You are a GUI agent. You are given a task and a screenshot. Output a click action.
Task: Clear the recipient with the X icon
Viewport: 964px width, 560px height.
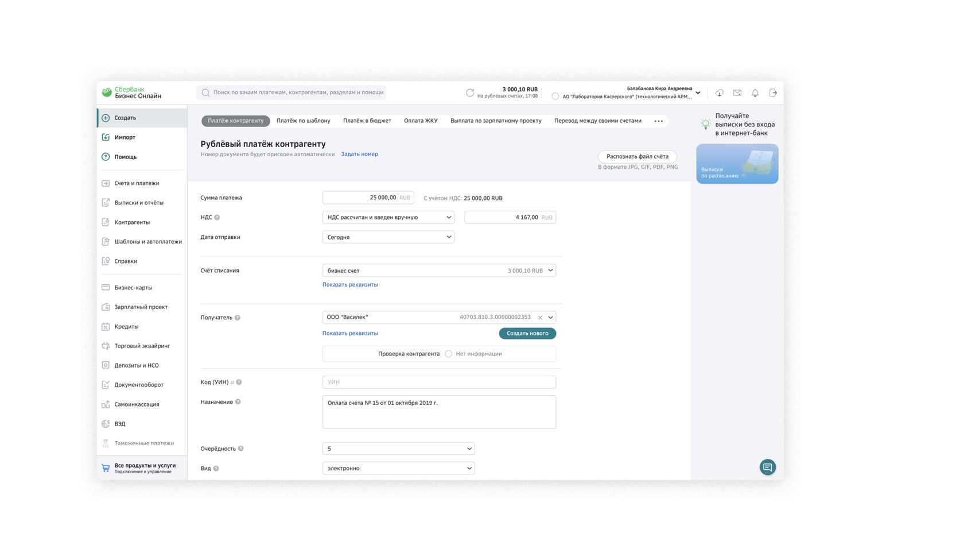[540, 318]
